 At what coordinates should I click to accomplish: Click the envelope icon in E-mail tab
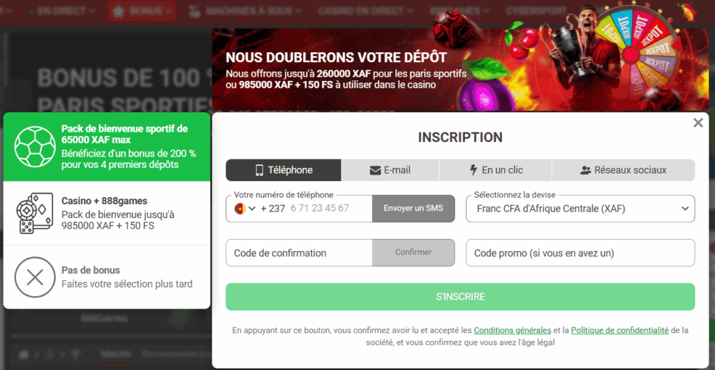tap(375, 170)
